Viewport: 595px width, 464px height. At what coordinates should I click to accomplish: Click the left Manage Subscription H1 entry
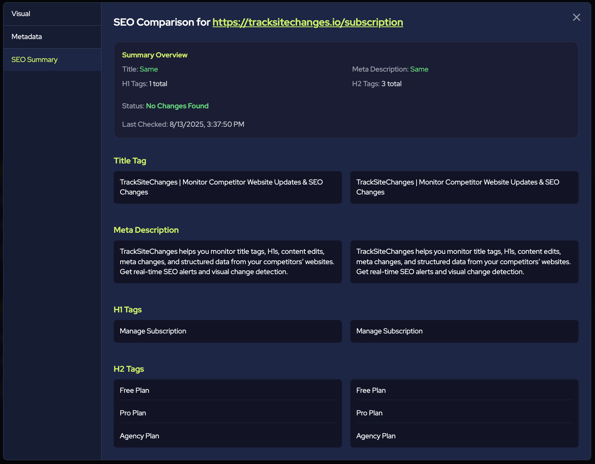(x=228, y=331)
